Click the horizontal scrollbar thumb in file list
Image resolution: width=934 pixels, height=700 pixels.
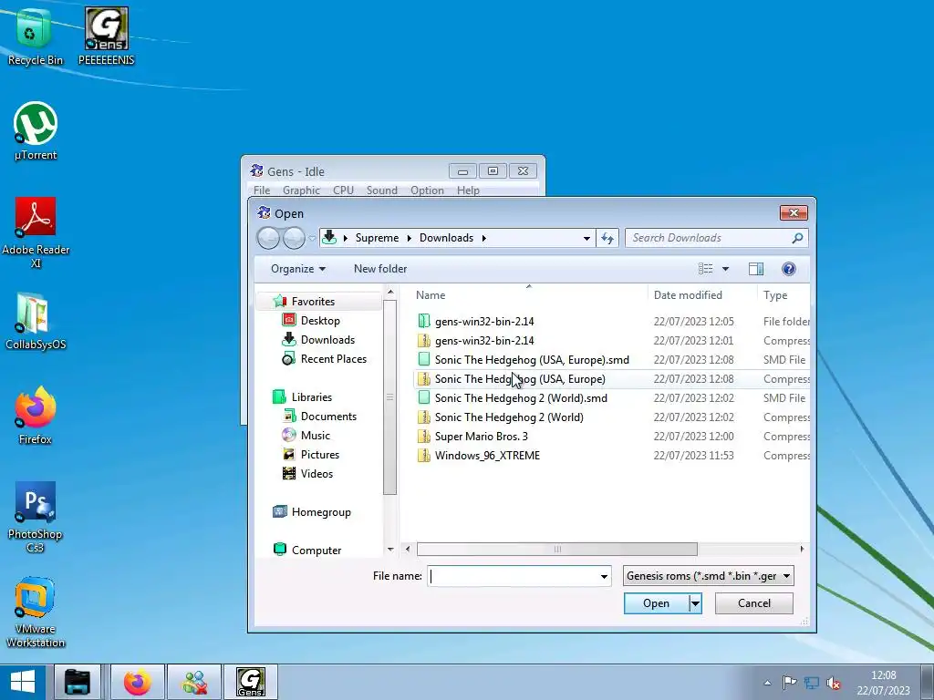(557, 549)
